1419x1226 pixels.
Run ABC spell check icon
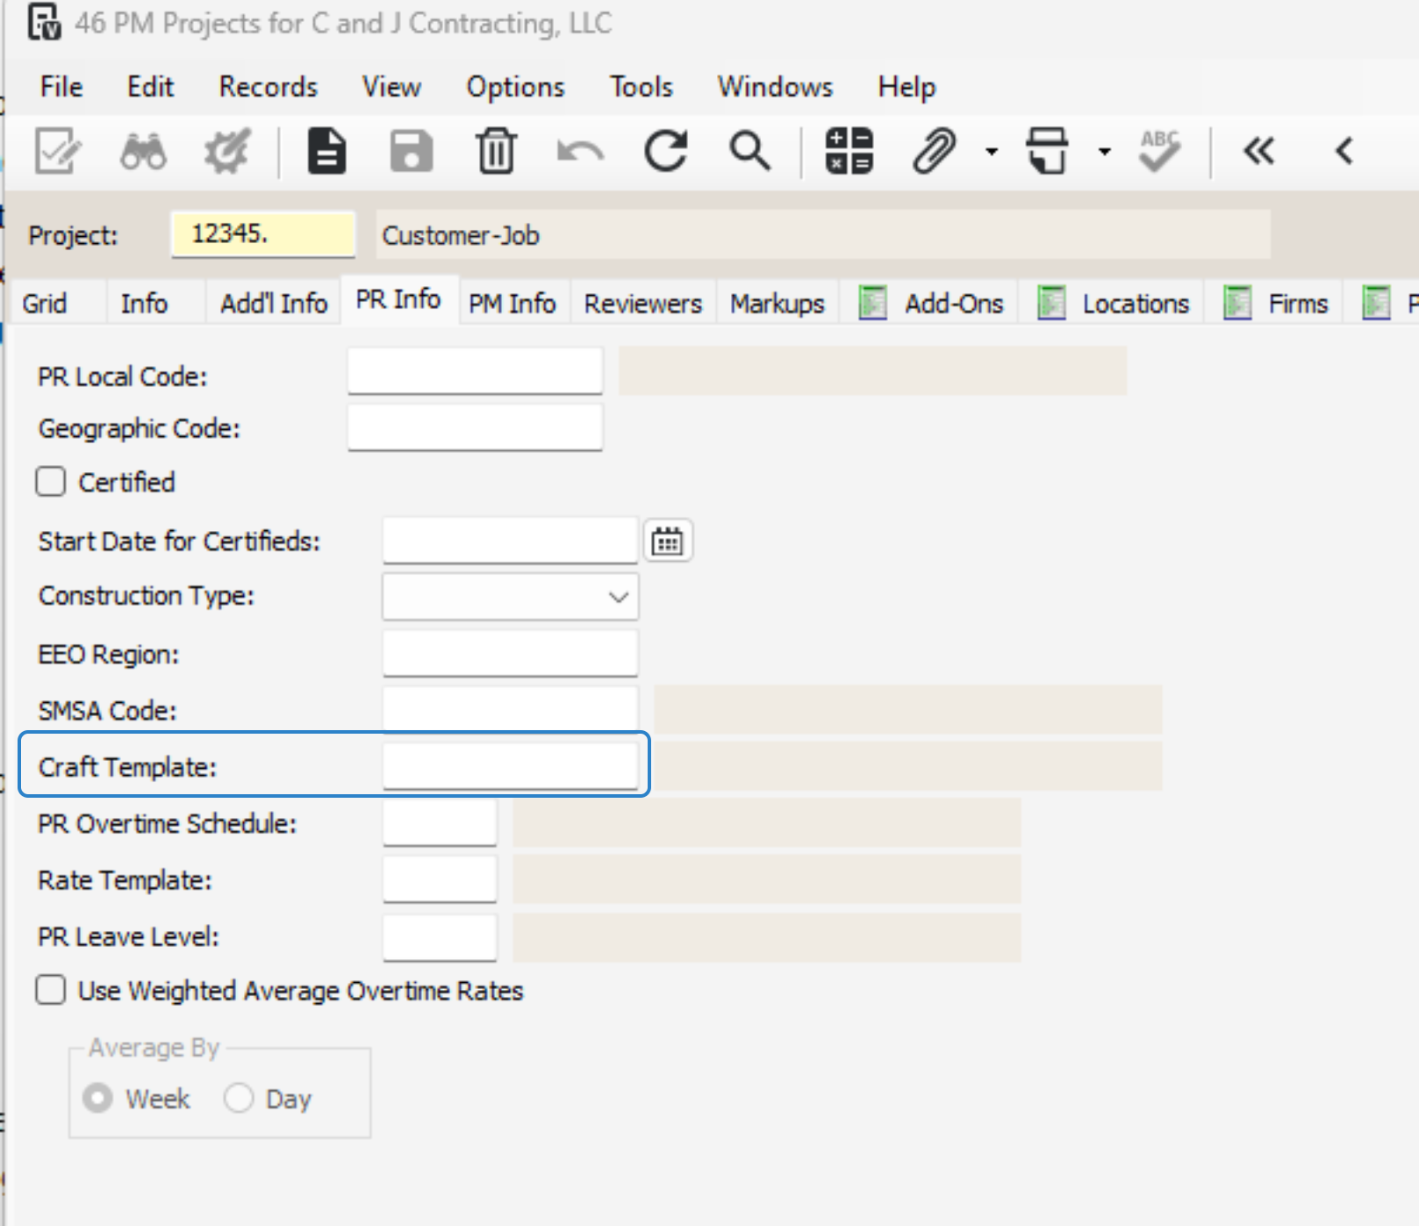(x=1159, y=152)
